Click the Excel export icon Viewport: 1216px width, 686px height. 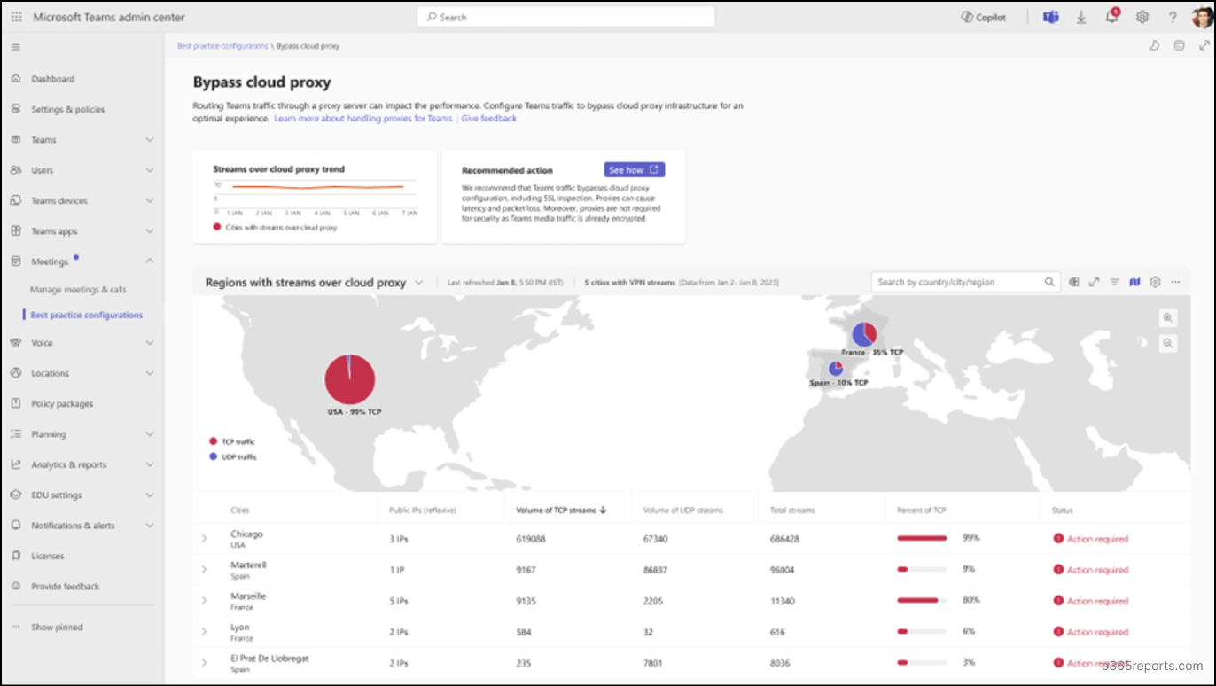tap(1073, 282)
